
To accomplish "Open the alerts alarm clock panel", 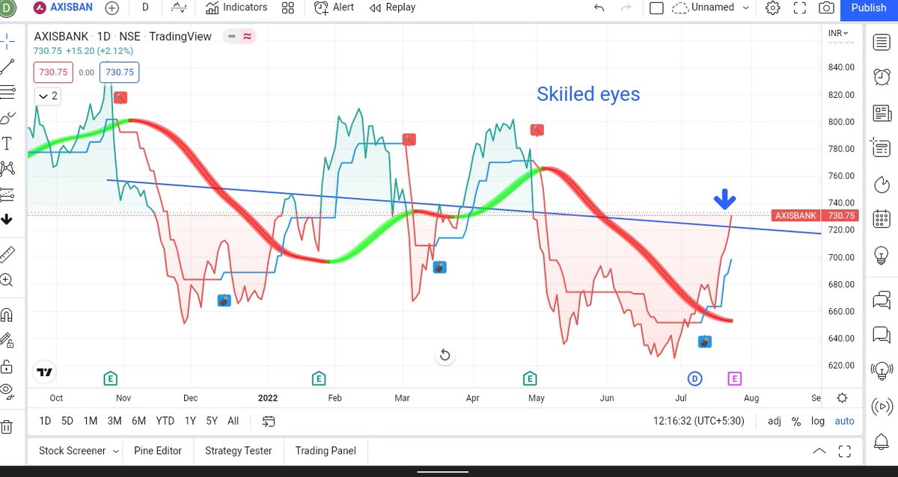I will pos(882,77).
